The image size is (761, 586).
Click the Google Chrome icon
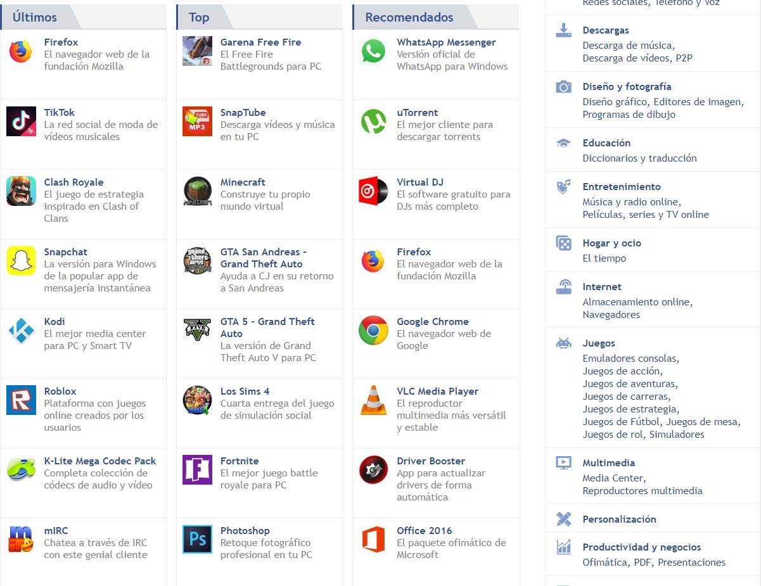373,331
